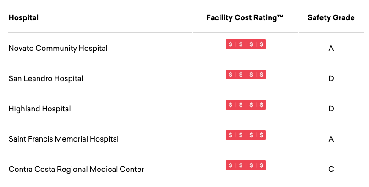Open Highland Hospital entry
Image resolution: width=369 pixels, height=187 pixels.
pos(39,109)
